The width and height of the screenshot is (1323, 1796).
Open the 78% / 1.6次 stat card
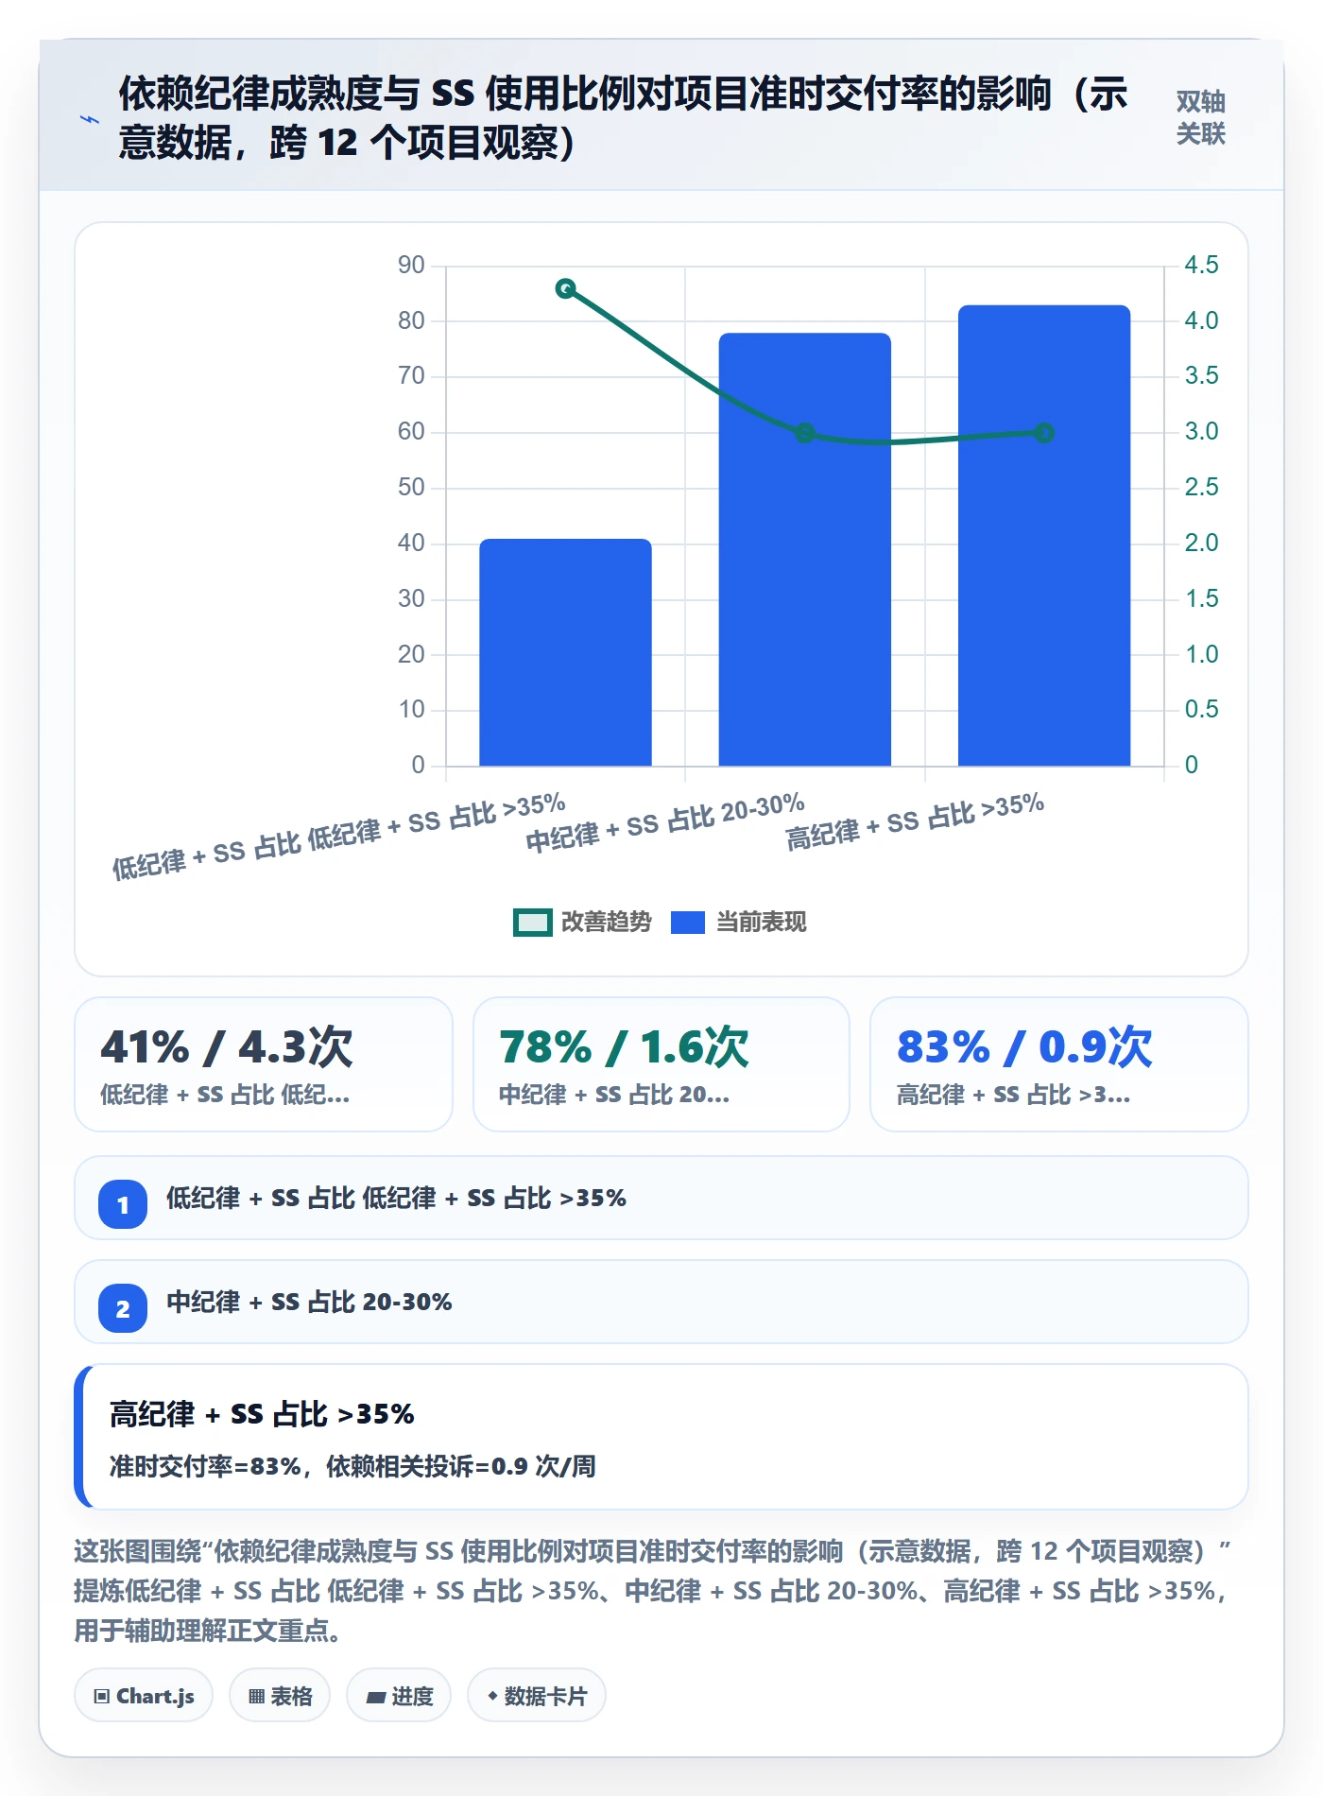click(661, 1064)
